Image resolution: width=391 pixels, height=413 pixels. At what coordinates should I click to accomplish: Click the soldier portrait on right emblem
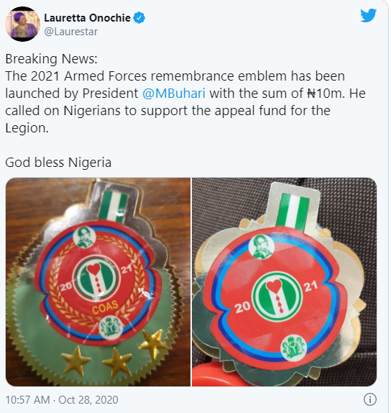pyautogui.click(x=262, y=247)
